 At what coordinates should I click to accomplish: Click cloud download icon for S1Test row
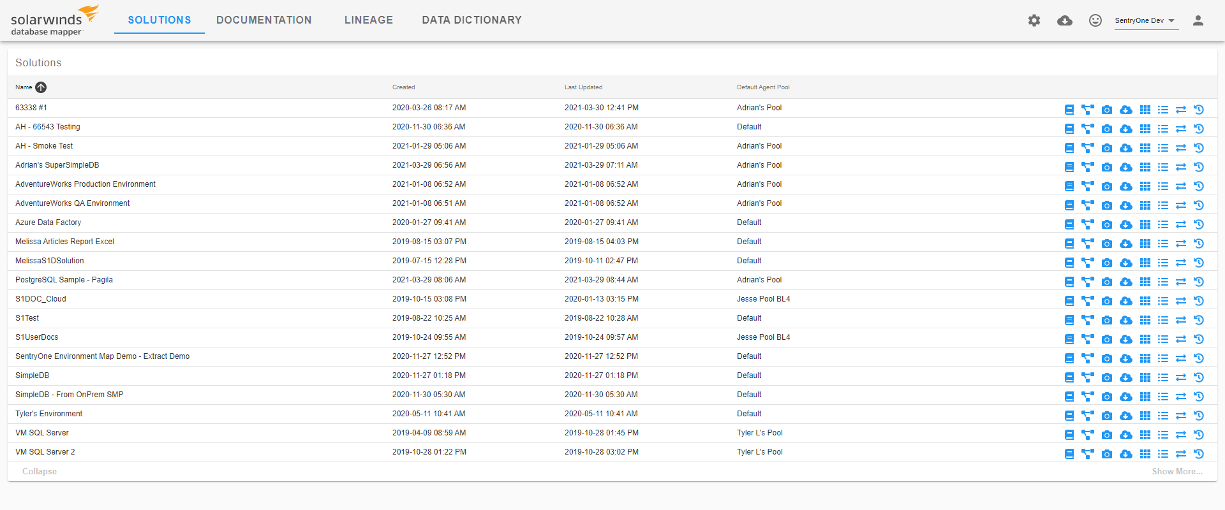[x=1126, y=320]
